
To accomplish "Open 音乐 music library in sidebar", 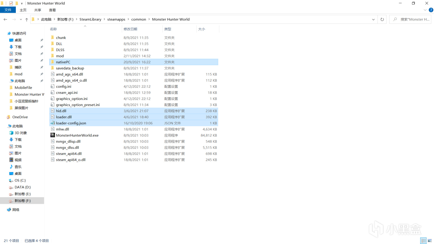I will point(18,167).
